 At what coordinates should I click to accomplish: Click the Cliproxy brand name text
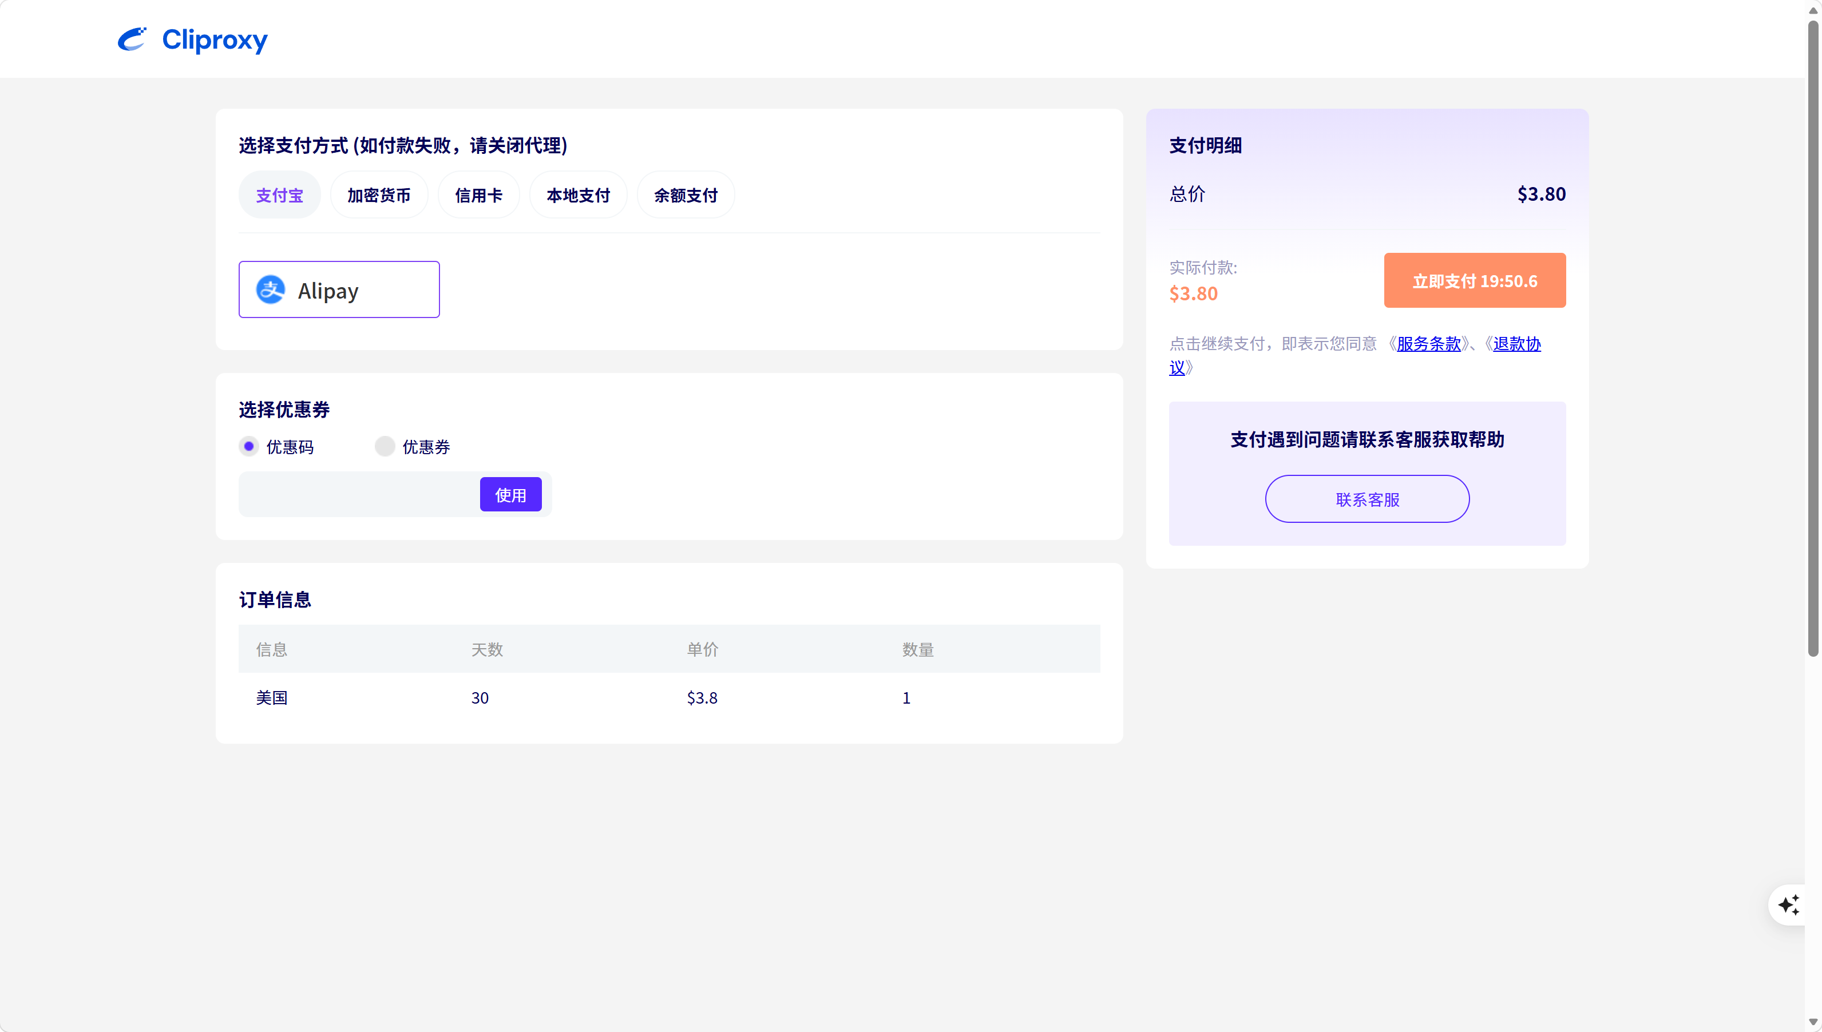215,39
